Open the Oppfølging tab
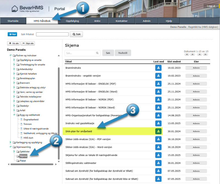Viewport: 220px width, 184px height. click(x=73, y=21)
